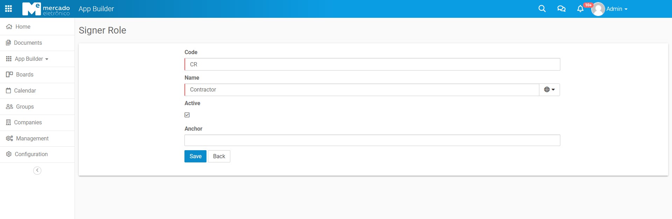Uncheck the Active checkbox
The image size is (672, 219).
187,115
